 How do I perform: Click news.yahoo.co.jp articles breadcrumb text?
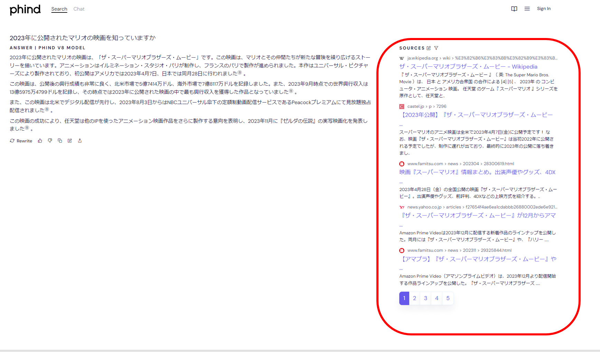click(482, 207)
